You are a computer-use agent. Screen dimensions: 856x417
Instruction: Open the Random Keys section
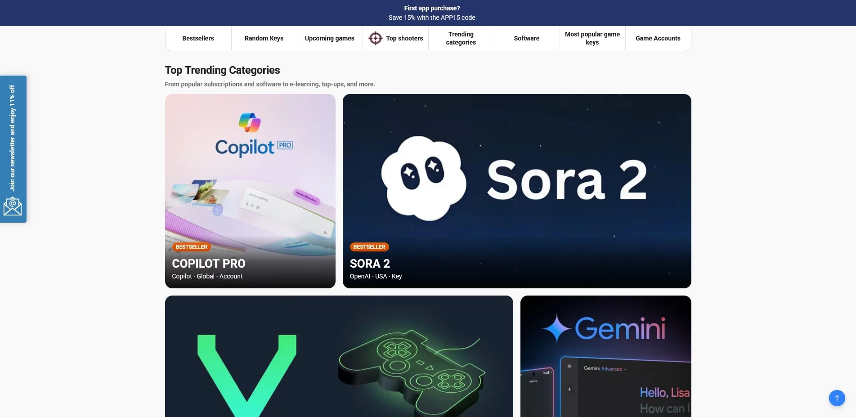click(x=264, y=38)
